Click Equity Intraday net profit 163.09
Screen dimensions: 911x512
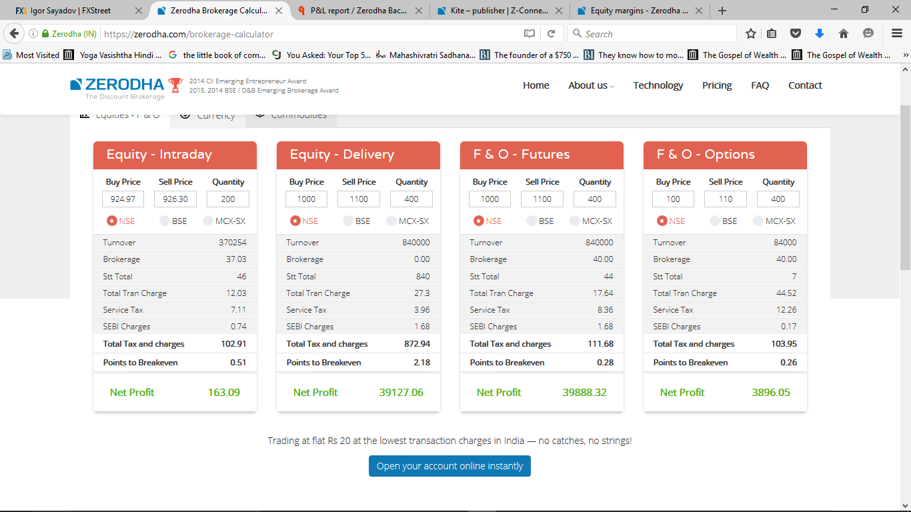point(223,392)
